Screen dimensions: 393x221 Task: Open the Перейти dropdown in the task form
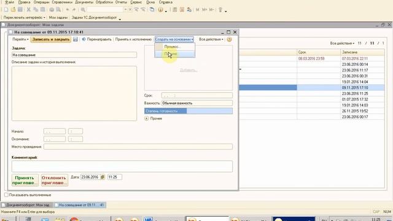[x=20, y=39]
